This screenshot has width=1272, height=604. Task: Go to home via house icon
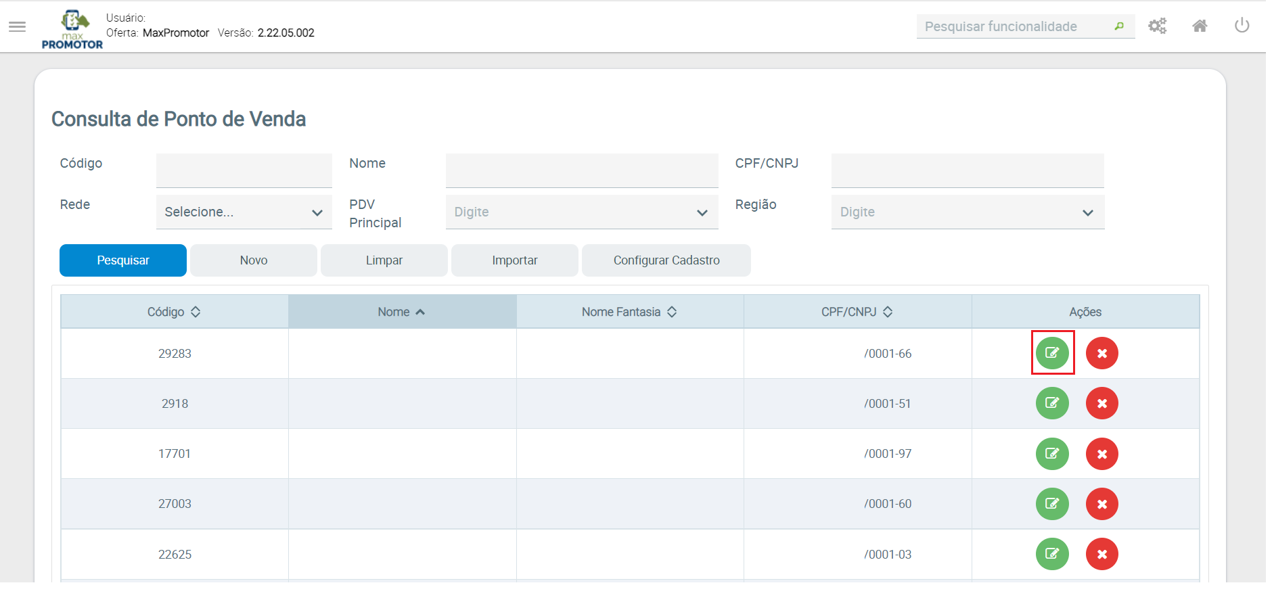pyautogui.click(x=1200, y=26)
